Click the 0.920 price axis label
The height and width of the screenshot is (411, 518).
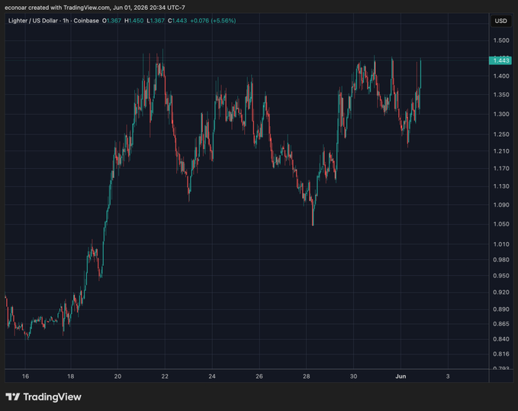click(x=501, y=292)
